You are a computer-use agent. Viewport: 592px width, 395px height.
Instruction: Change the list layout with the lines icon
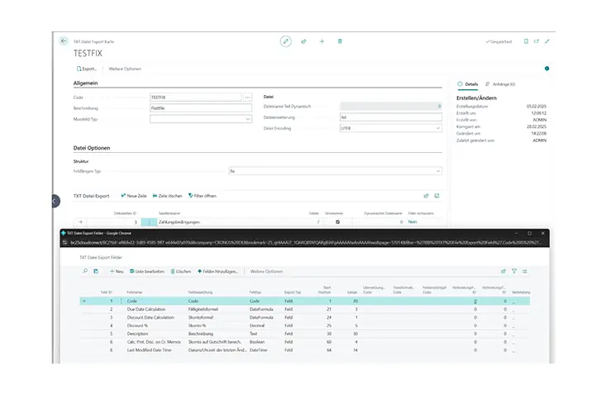coord(525,271)
